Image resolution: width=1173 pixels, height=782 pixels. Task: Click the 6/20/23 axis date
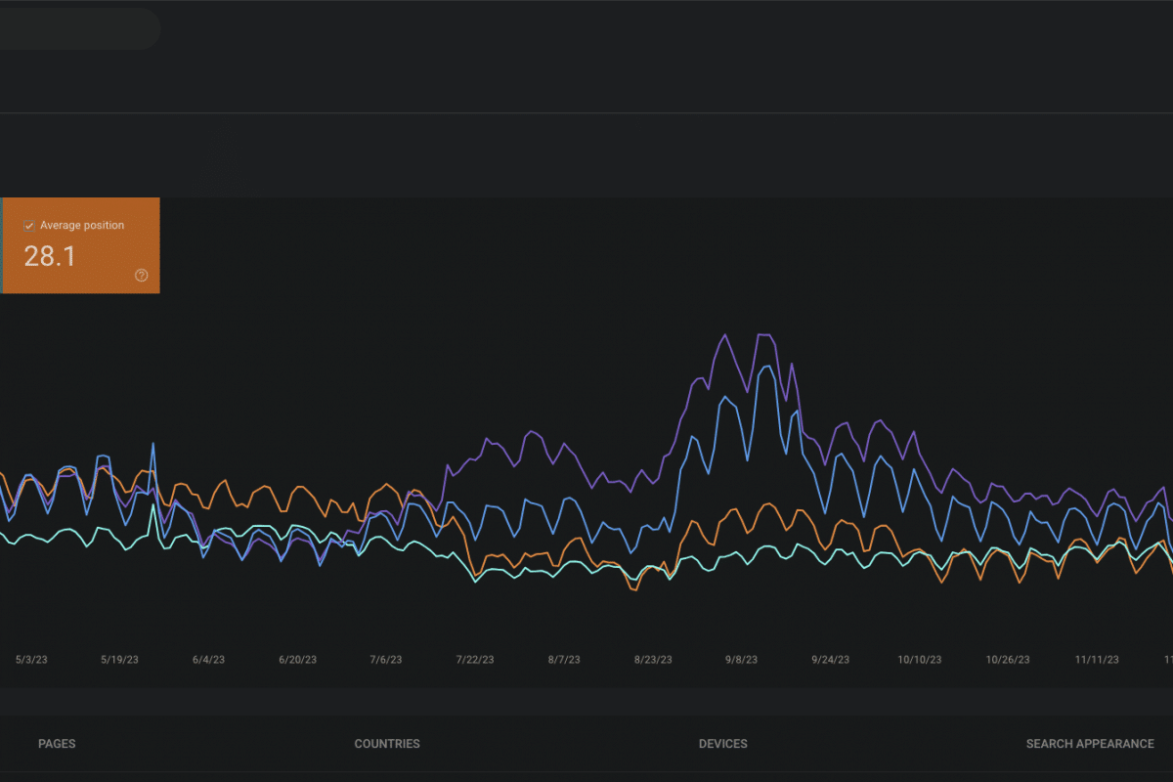297,660
